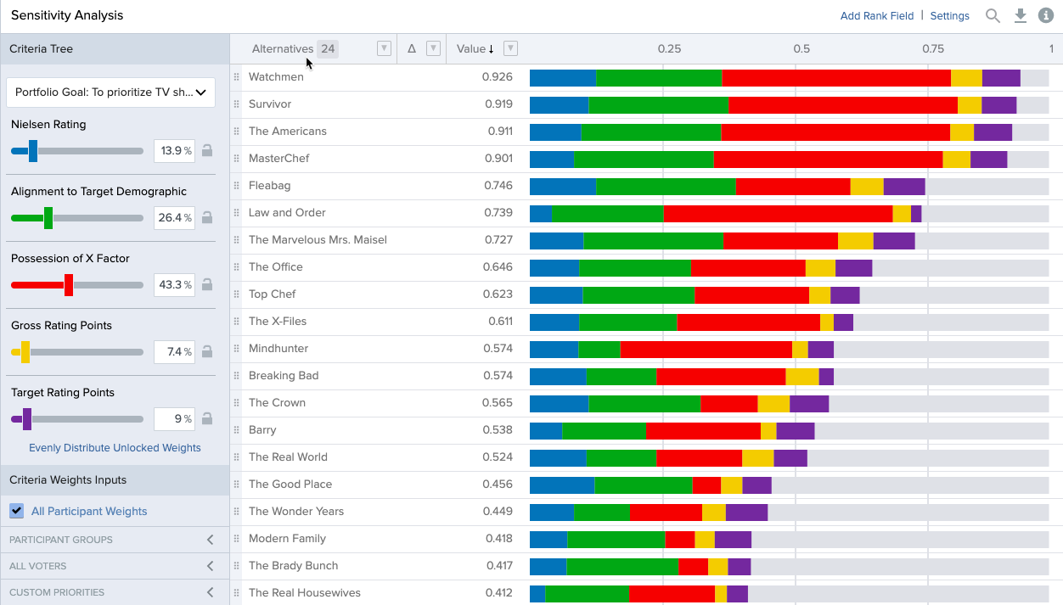Click the green segment in Fleabag's bar

666,187
